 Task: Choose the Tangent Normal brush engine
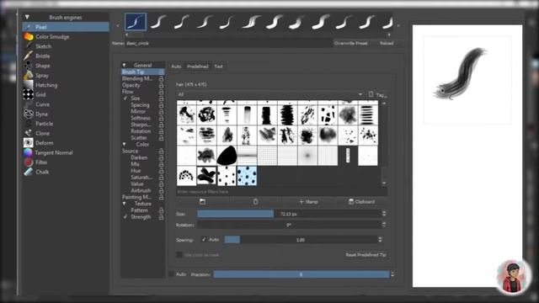click(66, 152)
